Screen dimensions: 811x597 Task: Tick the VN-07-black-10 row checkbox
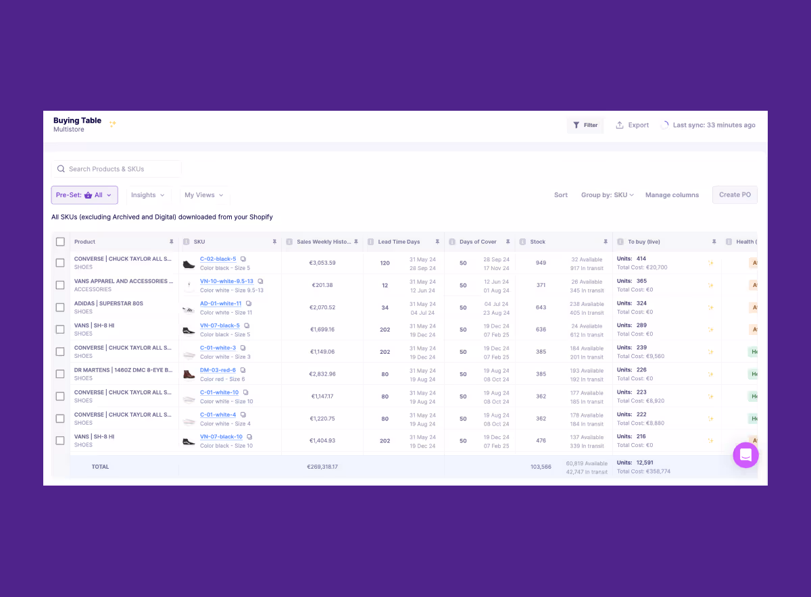click(60, 440)
